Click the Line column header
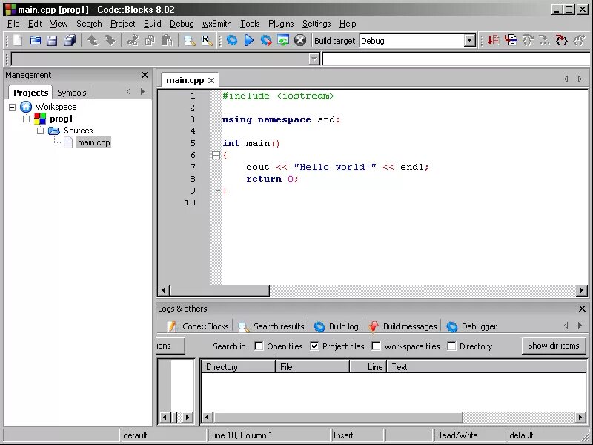 coord(368,366)
